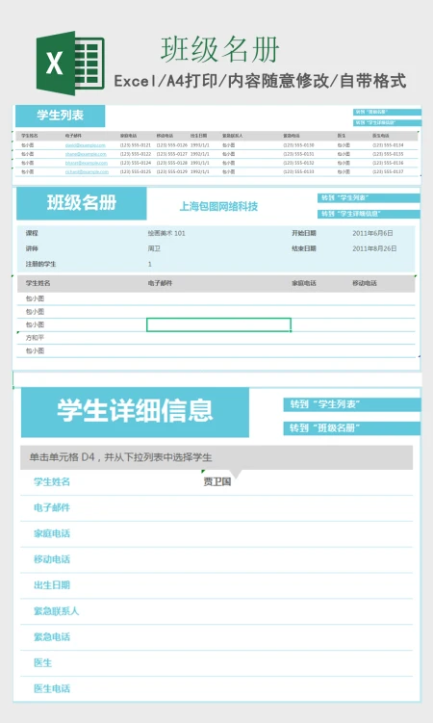Viewport: 433px width, 723px height.
Task: Select the 2011年6月6日 start date cell
Action: click(x=372, y=233)
